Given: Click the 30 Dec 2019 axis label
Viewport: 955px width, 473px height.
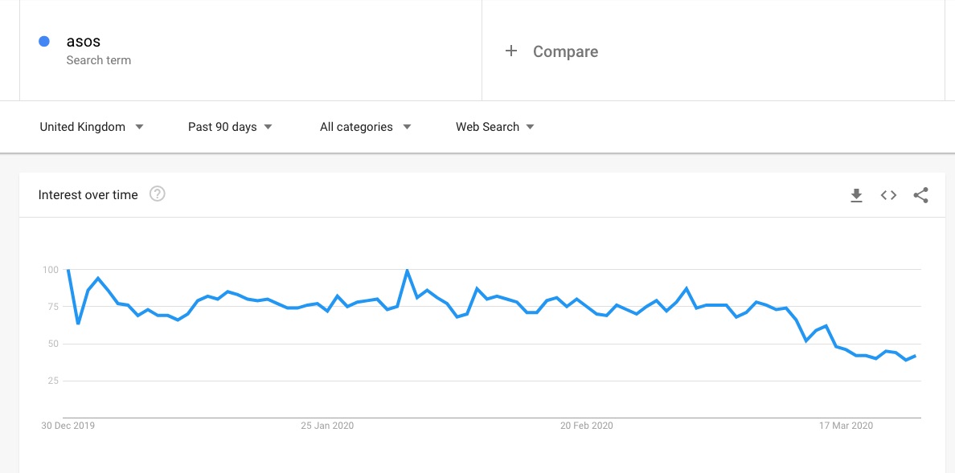Looking at the screenshot, I should 68,426.
